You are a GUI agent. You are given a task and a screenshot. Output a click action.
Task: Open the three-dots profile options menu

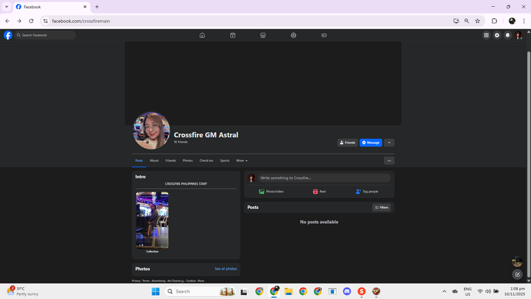(389, 161)
